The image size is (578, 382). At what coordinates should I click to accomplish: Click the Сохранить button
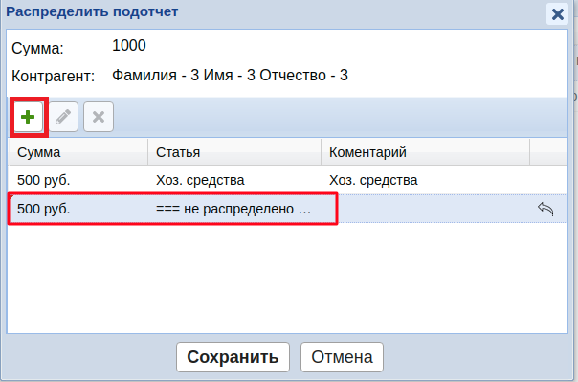pos(233,357)
